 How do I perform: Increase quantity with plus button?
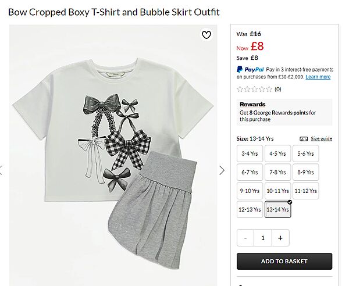280,238
